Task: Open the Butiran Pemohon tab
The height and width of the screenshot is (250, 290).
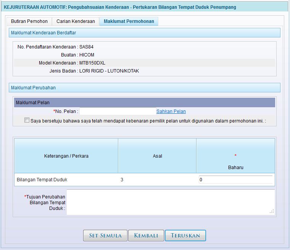Action: click(29, 21)
